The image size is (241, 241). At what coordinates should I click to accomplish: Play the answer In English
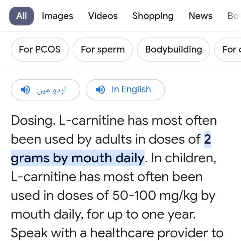[x=125, y=90]
